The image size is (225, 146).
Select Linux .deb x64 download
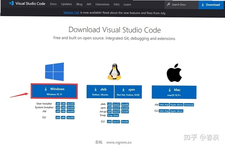point(109,104)
